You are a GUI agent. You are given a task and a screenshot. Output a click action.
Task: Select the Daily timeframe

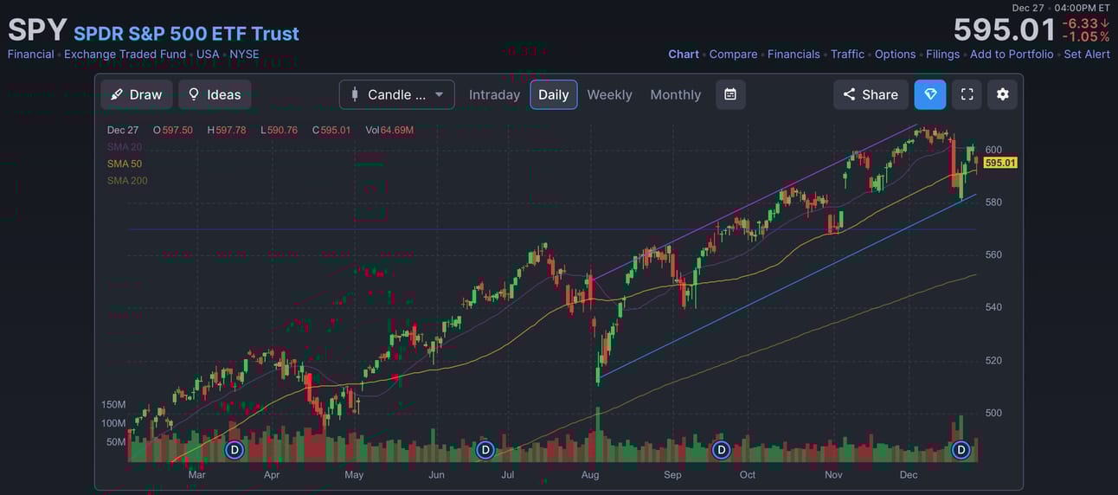click(x=554, y=94)
